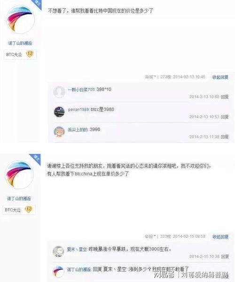Image resolution: width=235 pixels, height=282 pixels.
Task: Collapse replies with 收起回复 on floor 272
Action: pos(220,77)
